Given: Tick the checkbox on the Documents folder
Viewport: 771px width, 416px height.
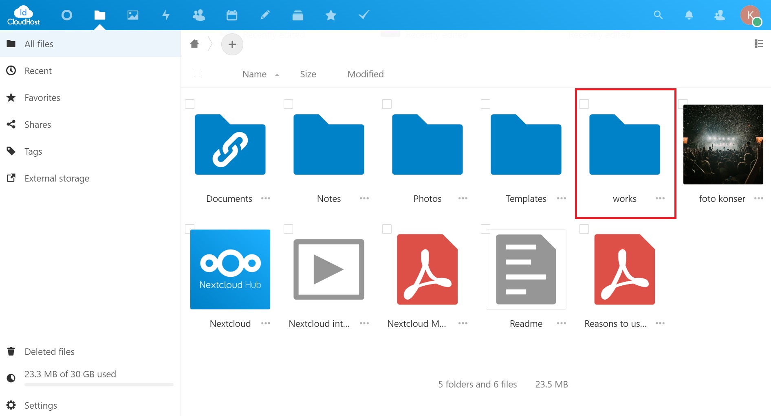Looking at the screenshot, I should point(190,104).
